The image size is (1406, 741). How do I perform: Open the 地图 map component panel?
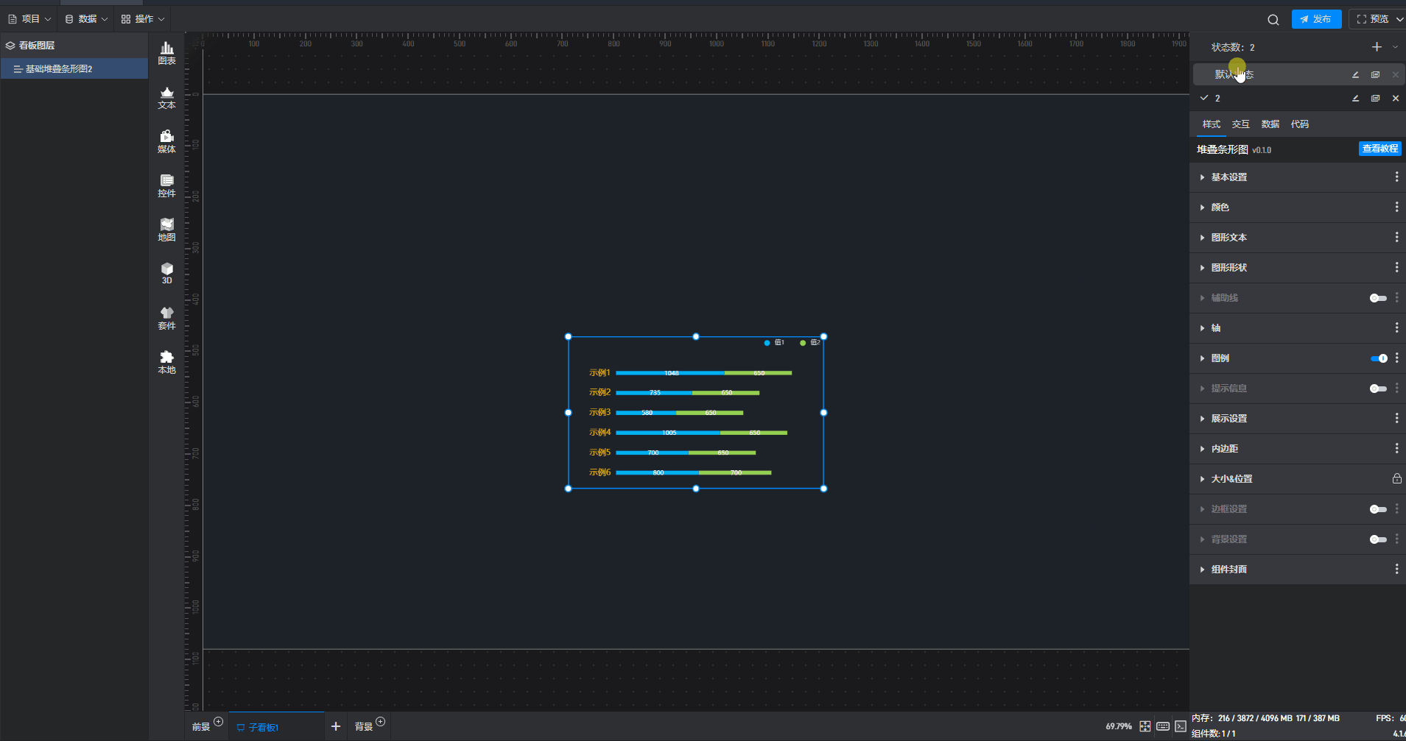coord(167,230)
